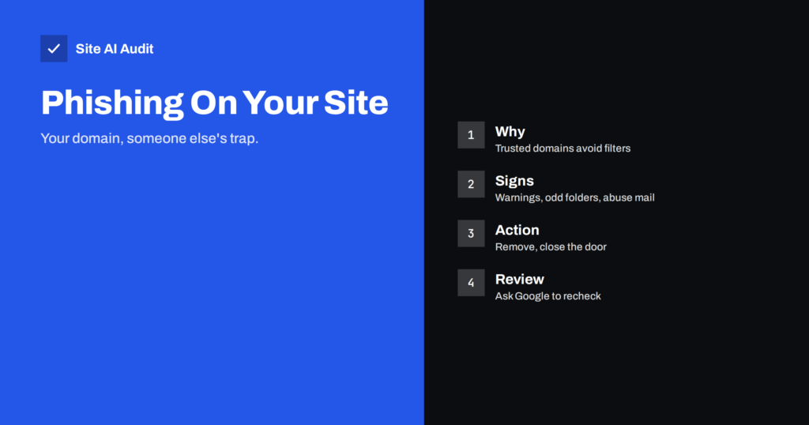This screenshot has height=425, width=809.
Task: Click the 'Signs' heading
Action: (x=514, y=181)
